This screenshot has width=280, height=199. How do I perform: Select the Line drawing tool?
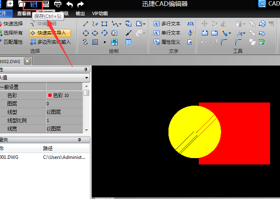coord(86,24)
